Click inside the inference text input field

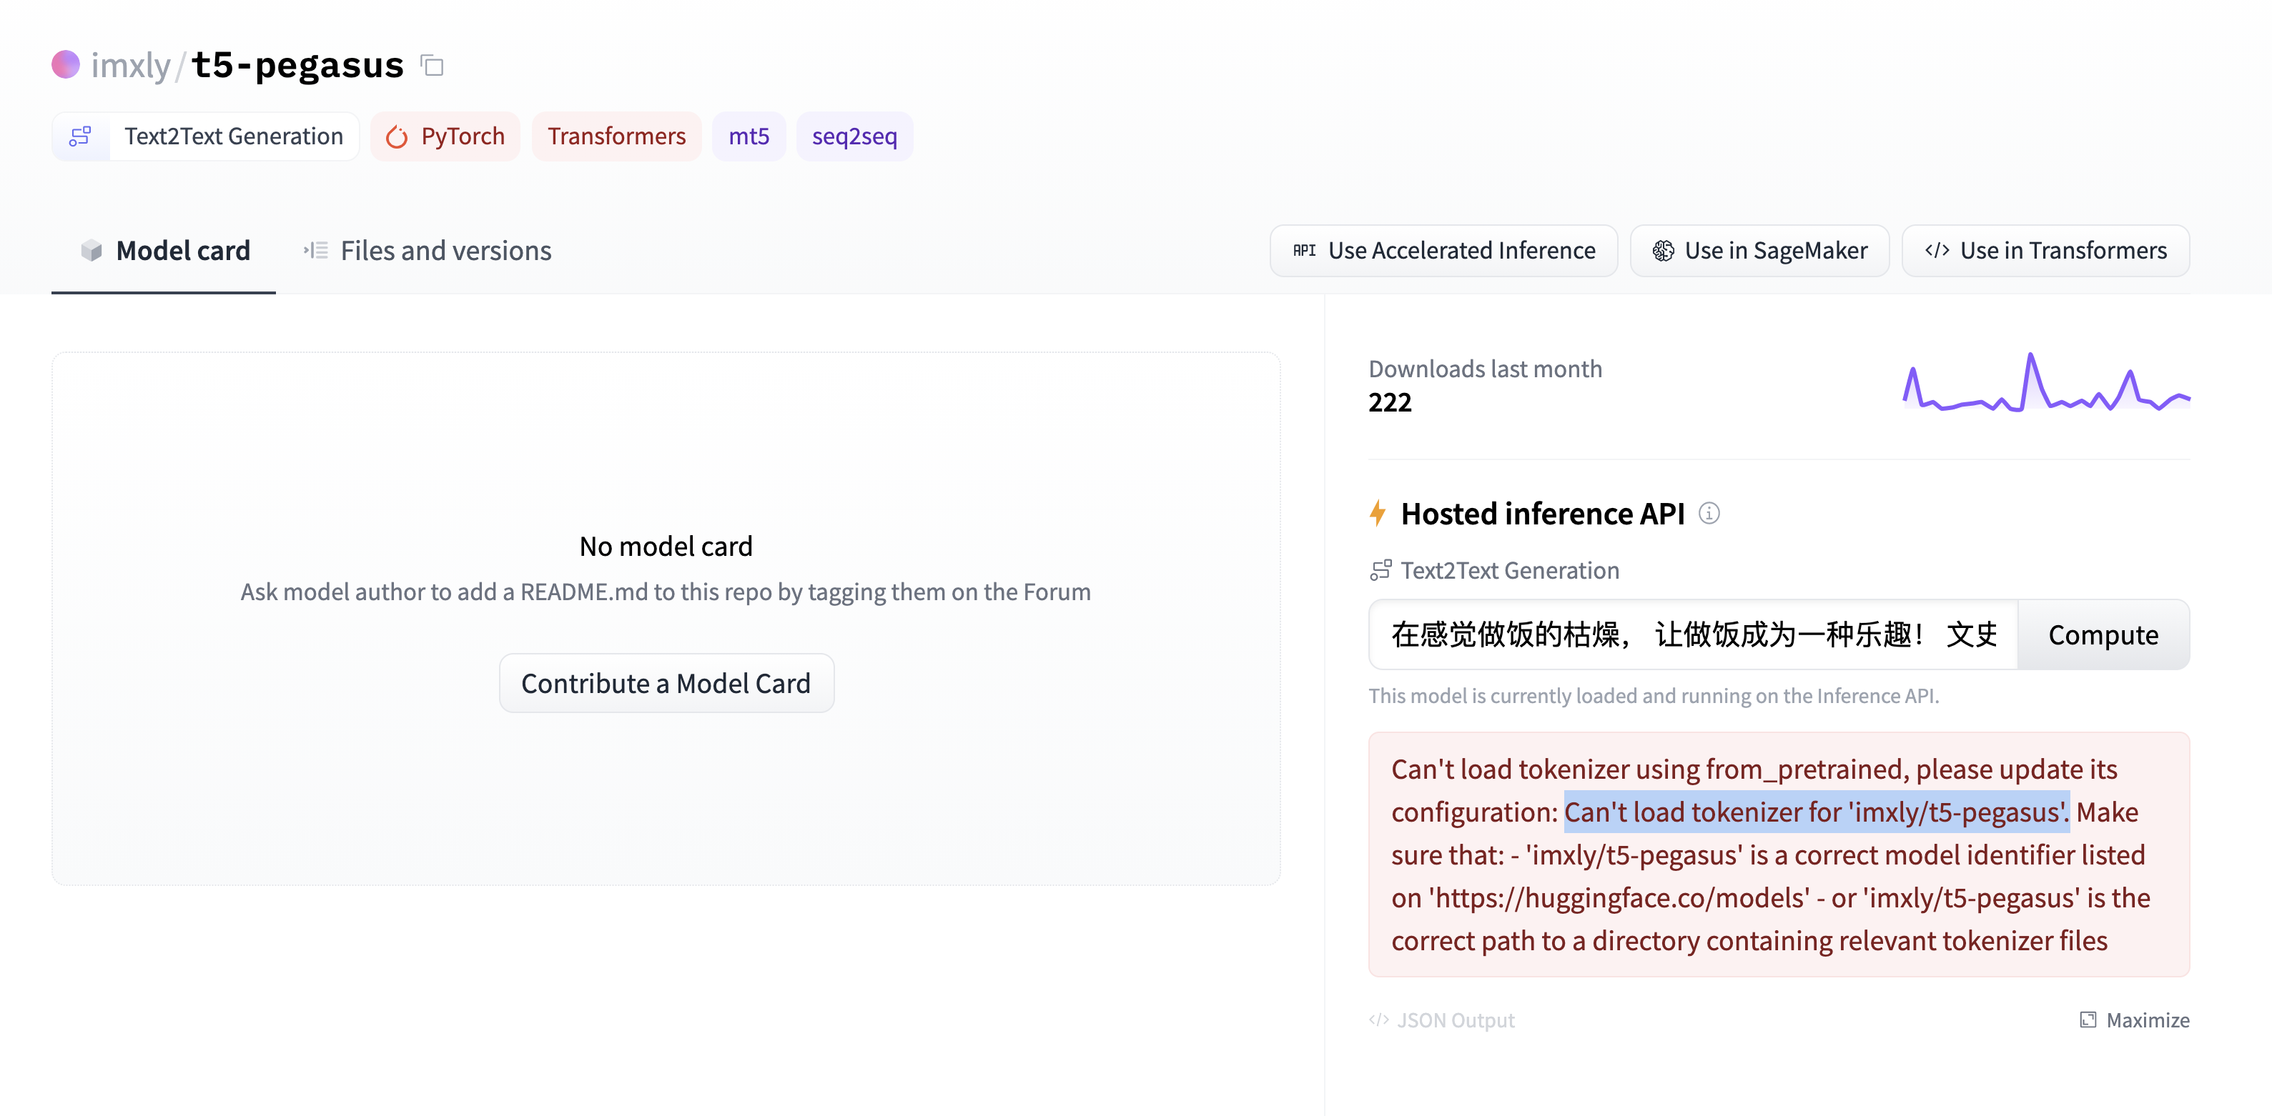pos(1676,634)
